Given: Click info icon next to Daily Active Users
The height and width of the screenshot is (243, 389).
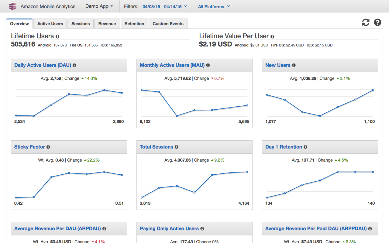Looking at the screenshot, I should coord(74,65).
